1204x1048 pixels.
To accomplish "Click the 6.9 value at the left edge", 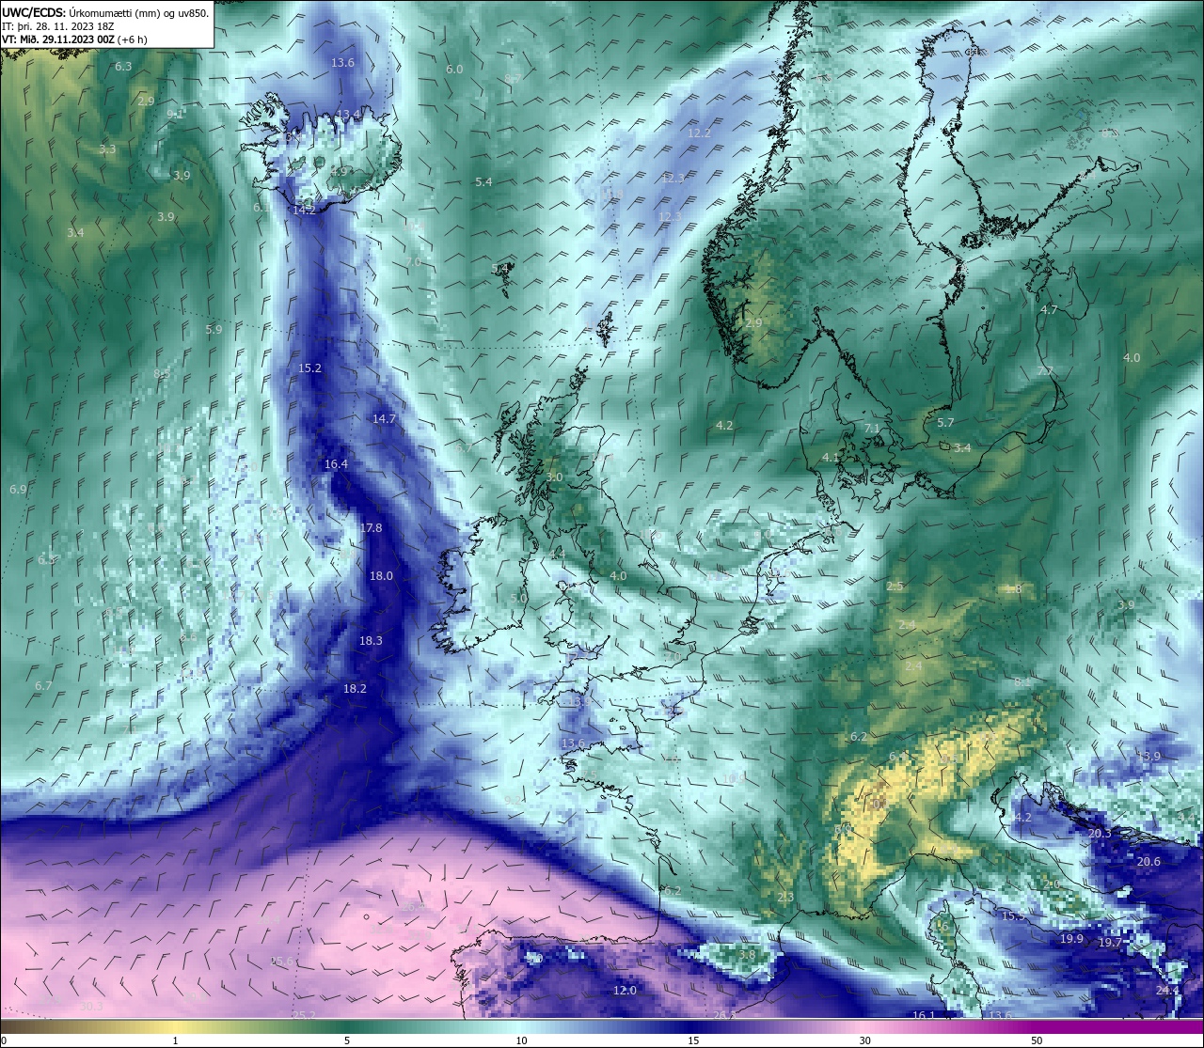I will (18, 490).
